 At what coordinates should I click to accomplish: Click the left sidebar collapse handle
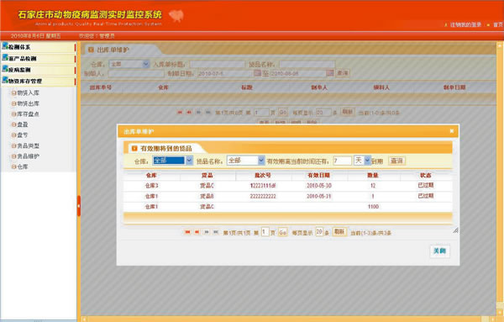(79, 205)
